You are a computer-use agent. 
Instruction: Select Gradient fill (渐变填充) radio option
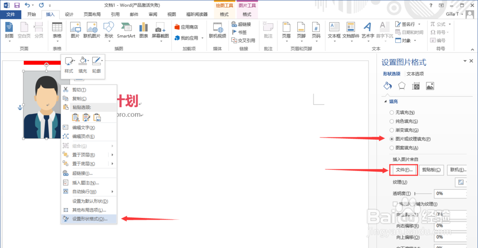coord(392,130)
